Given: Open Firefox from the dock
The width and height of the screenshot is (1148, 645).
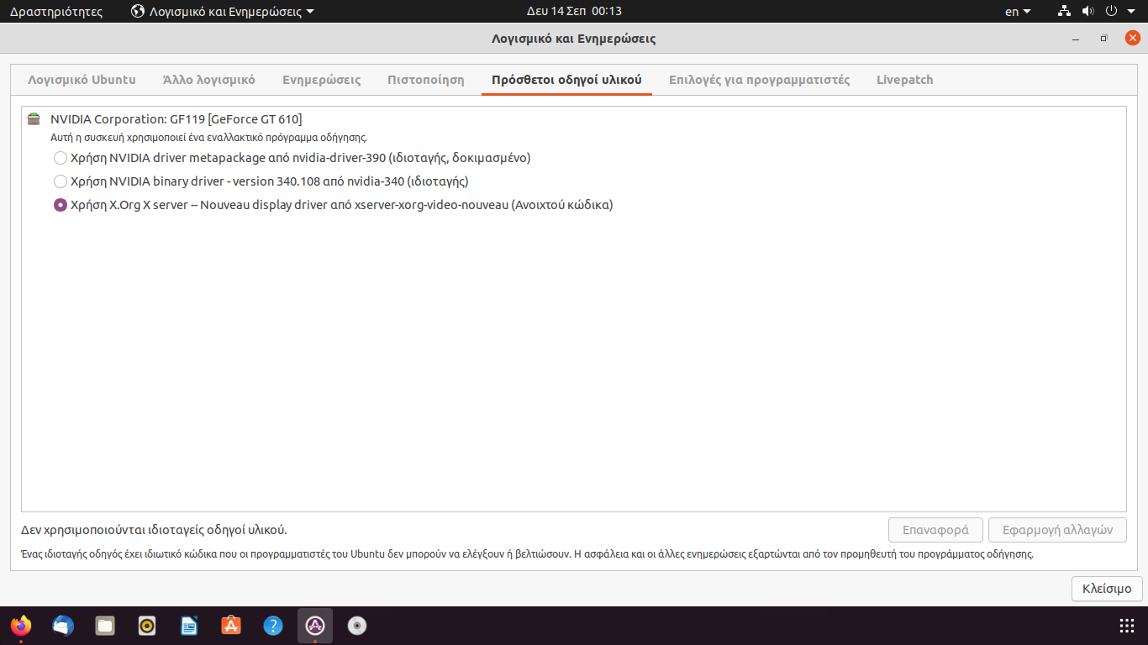Looking at the screenshot, I should (x=21, y=626).
